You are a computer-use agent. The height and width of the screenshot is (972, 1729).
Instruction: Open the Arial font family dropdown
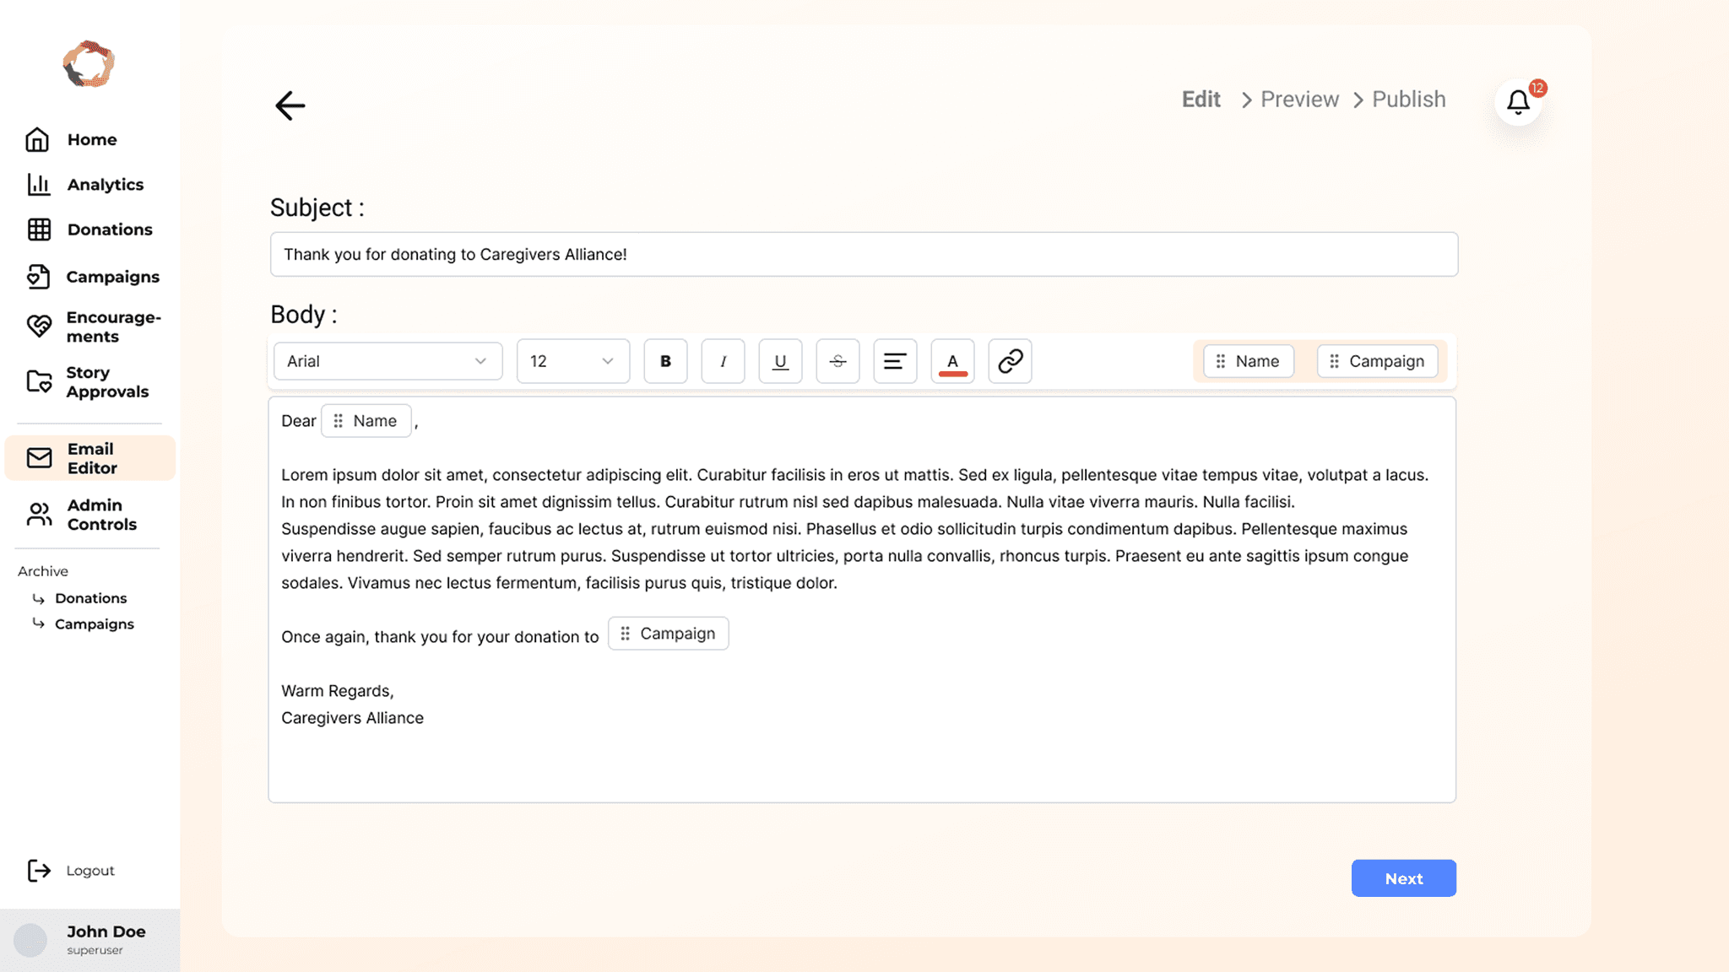point(388,361)
